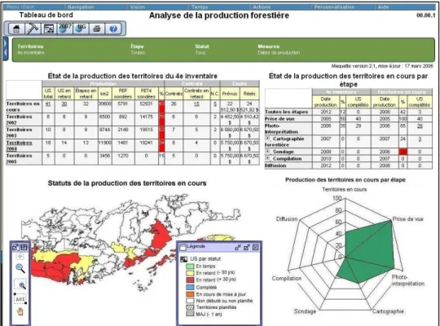Open the Aide menu
Screen dimensions: 440x326
click(383, 7)
